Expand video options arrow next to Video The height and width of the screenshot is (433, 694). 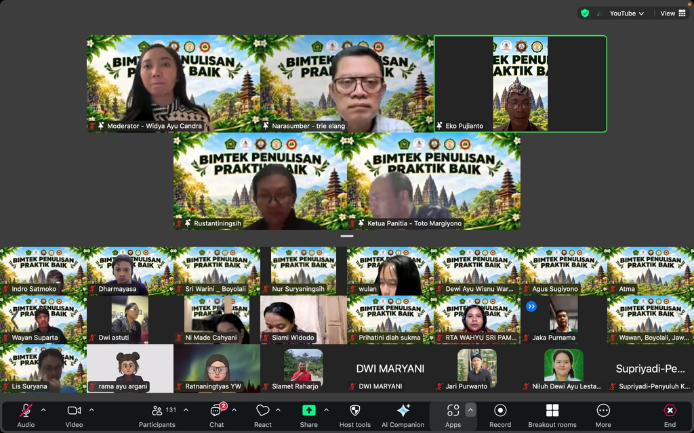(91, 410)
